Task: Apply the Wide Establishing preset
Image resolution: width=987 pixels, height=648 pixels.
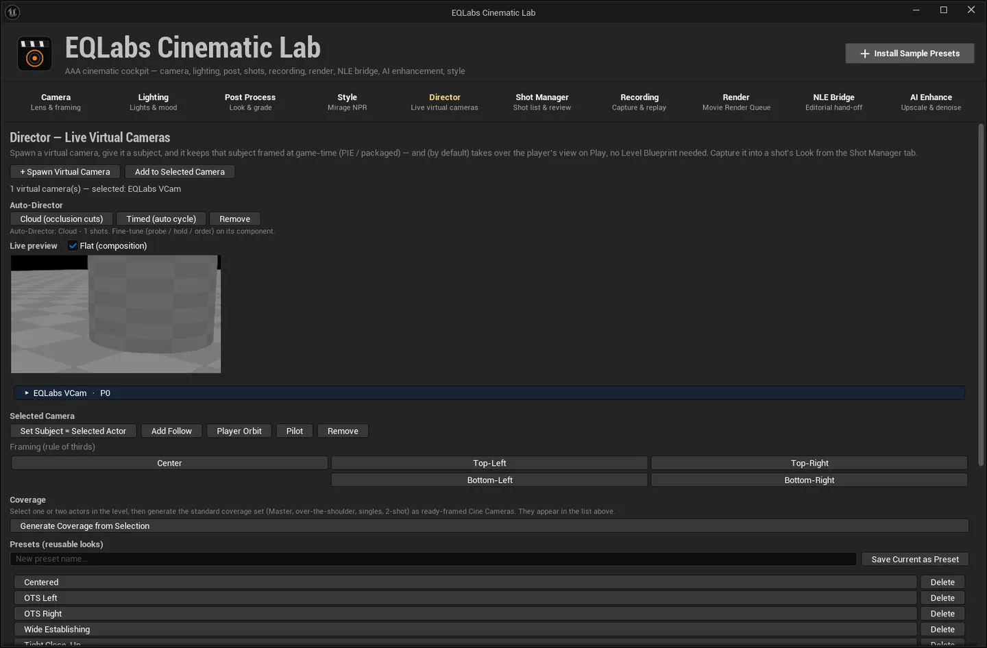Action: point(465,630)
